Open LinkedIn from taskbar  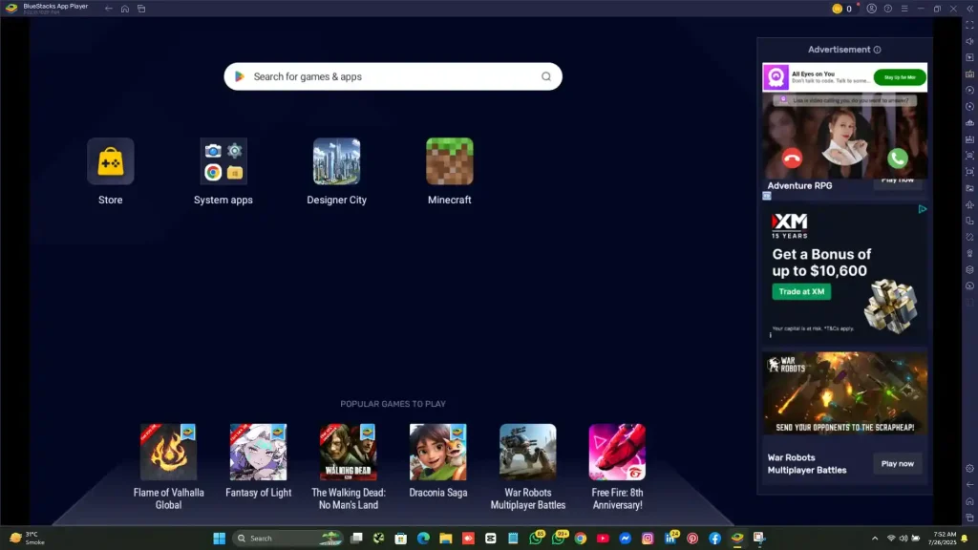[670, 539]
